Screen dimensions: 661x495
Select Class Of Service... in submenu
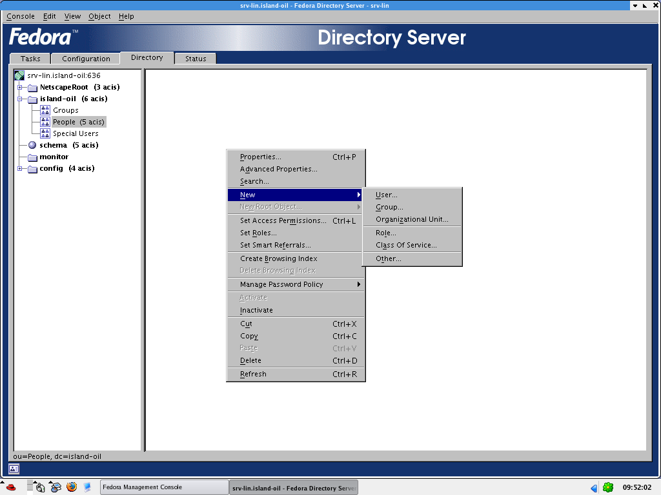point(412,245)
